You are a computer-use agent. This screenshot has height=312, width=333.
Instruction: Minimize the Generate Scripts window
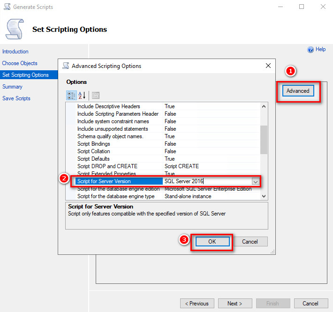coord(280,7)
